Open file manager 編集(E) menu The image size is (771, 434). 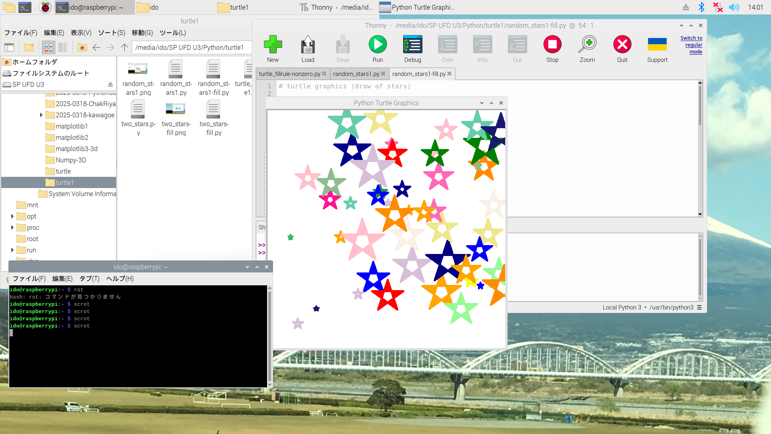[x=54, y=33]
